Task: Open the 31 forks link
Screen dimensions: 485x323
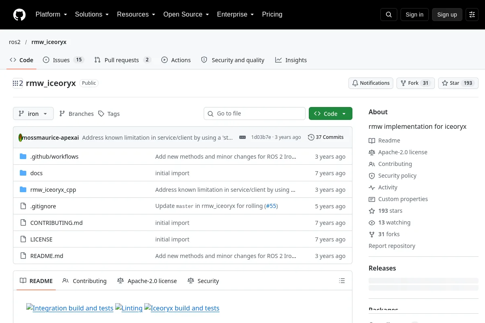Action: [384, 234]
